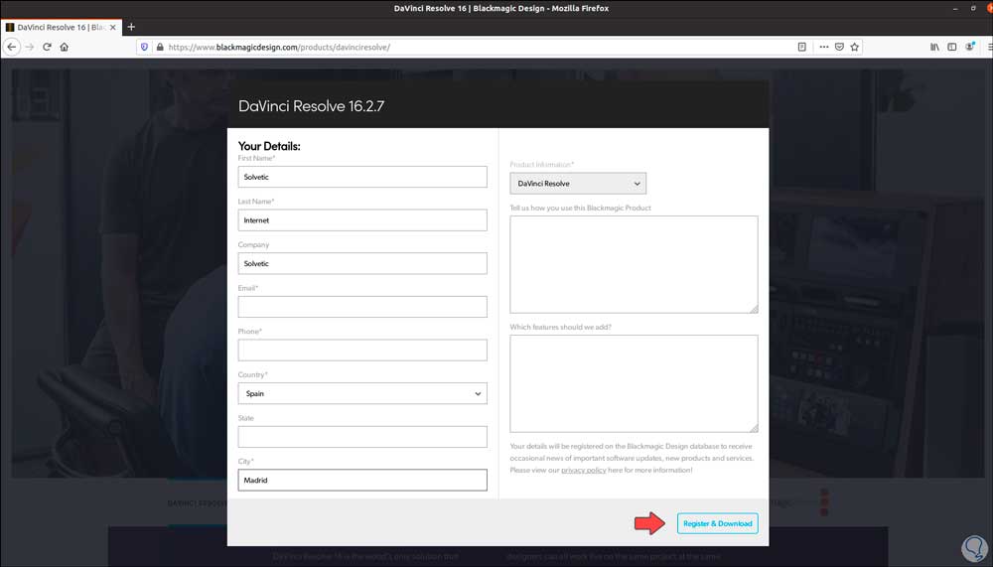Viewport: 993px width, 567px height.
Task: Click the forward navigation arrow
Action: (29, 47)
